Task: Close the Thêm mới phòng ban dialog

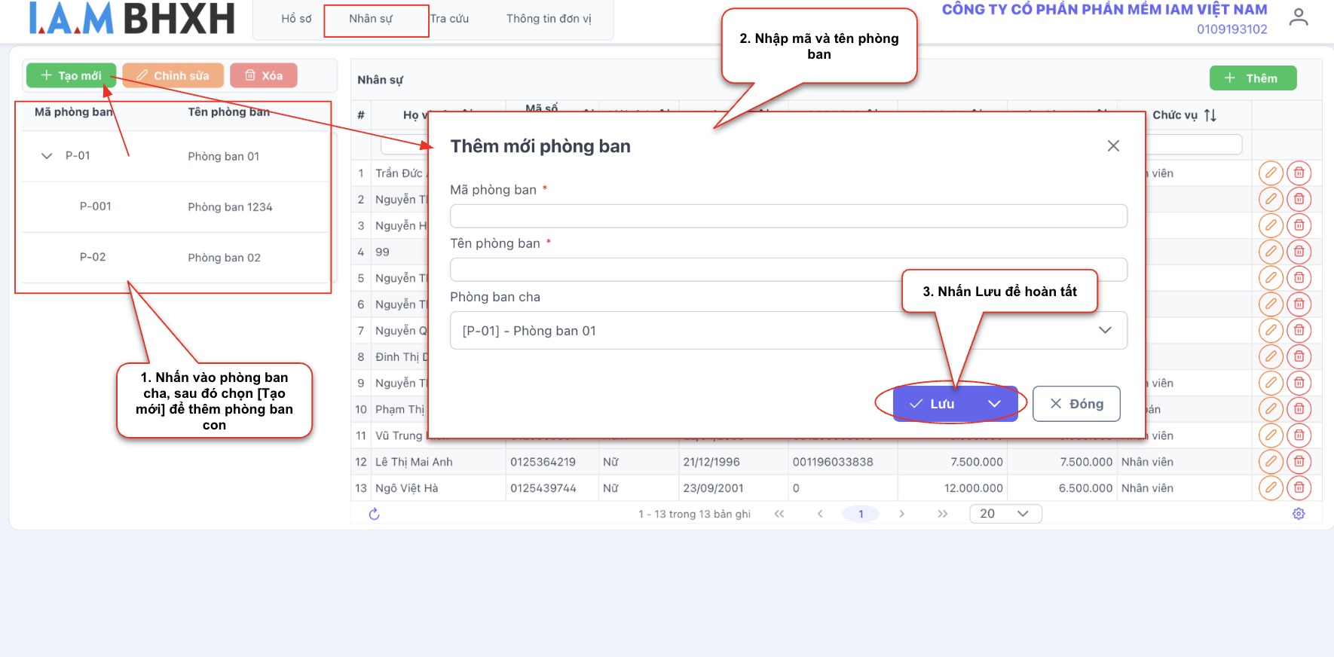Action: pos(1113,146)
